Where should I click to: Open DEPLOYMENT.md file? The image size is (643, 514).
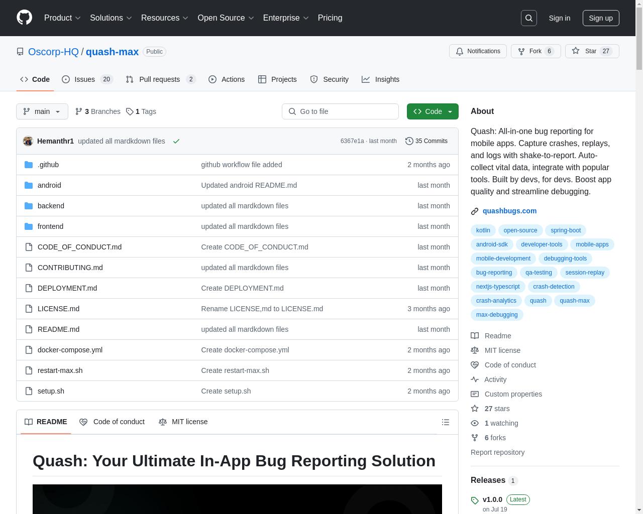tap(67, 288)
